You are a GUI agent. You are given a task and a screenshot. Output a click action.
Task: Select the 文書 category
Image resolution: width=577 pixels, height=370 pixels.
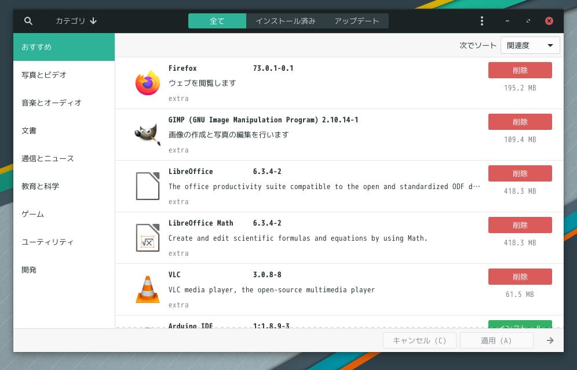tap(64, 131)
